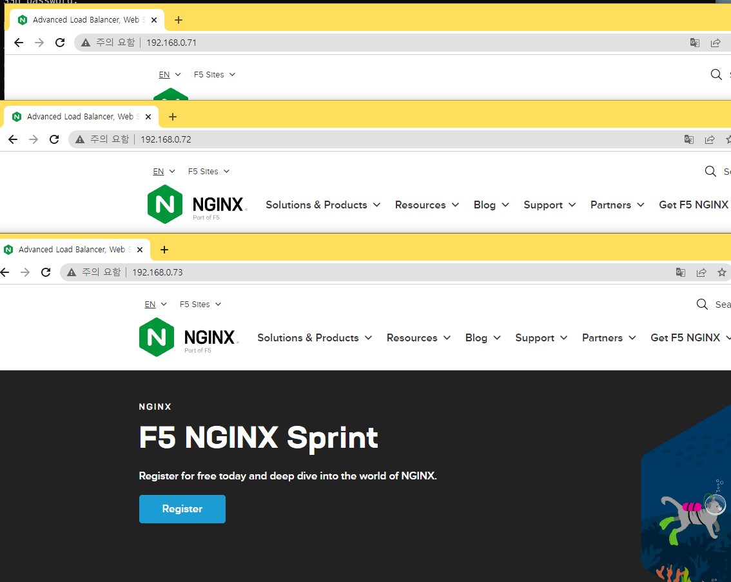Open a new tab in the 192.168.0.73 window
This screenshot has width=731, height=582.
point(164,250)
